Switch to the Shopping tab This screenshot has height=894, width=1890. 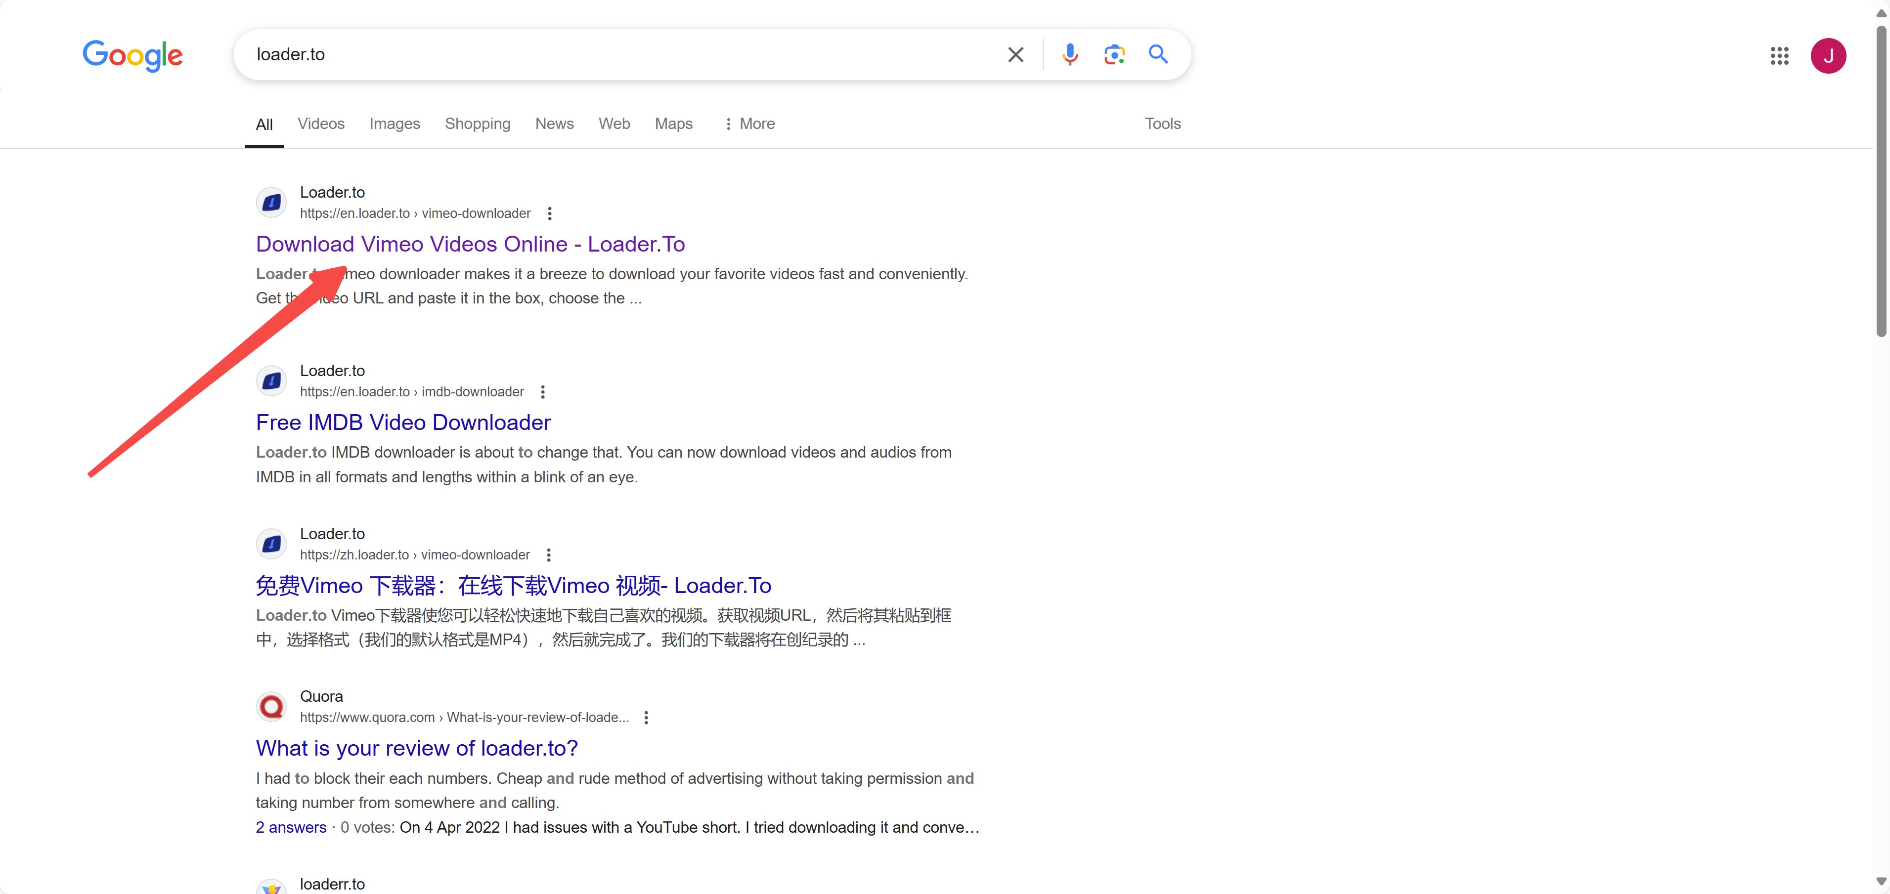[x=478, y=123]
